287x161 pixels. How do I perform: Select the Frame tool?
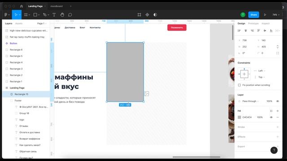pyautogui.click(x=26, y=15)
